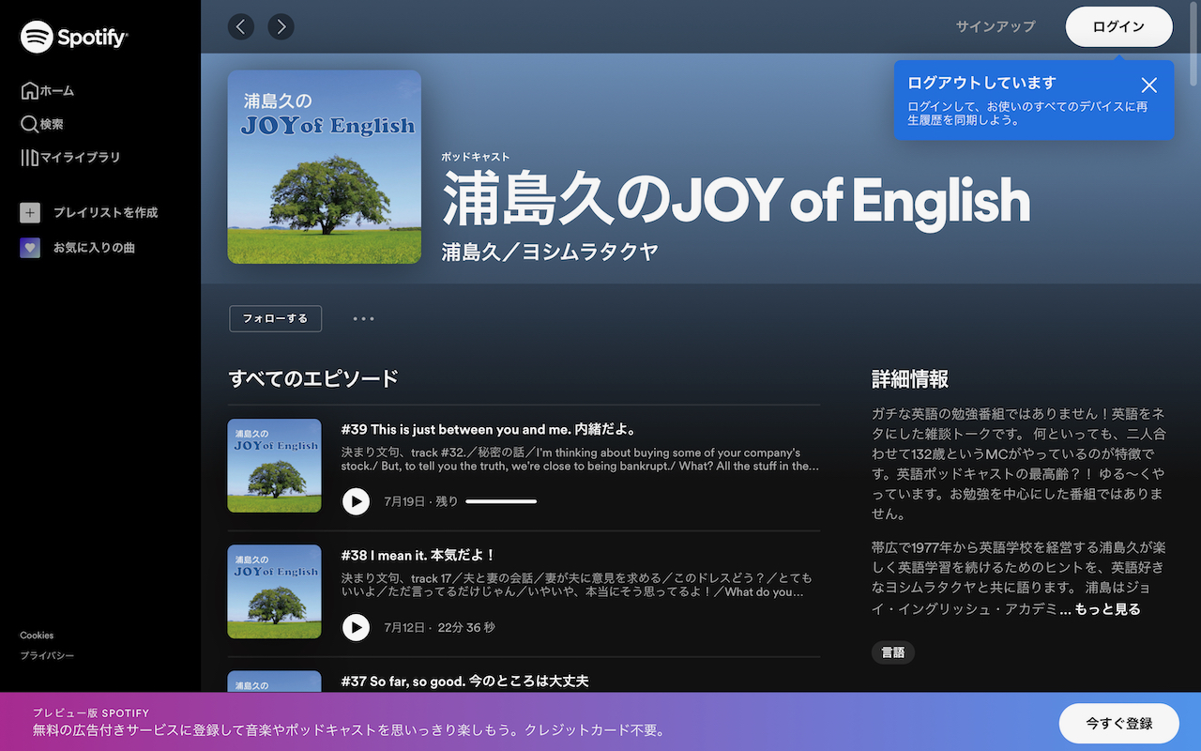The width and height of the screenshot is (1201, 751).
Task: Click the plus icon for プレイリストを作成
Action: [x=30, y=213]
